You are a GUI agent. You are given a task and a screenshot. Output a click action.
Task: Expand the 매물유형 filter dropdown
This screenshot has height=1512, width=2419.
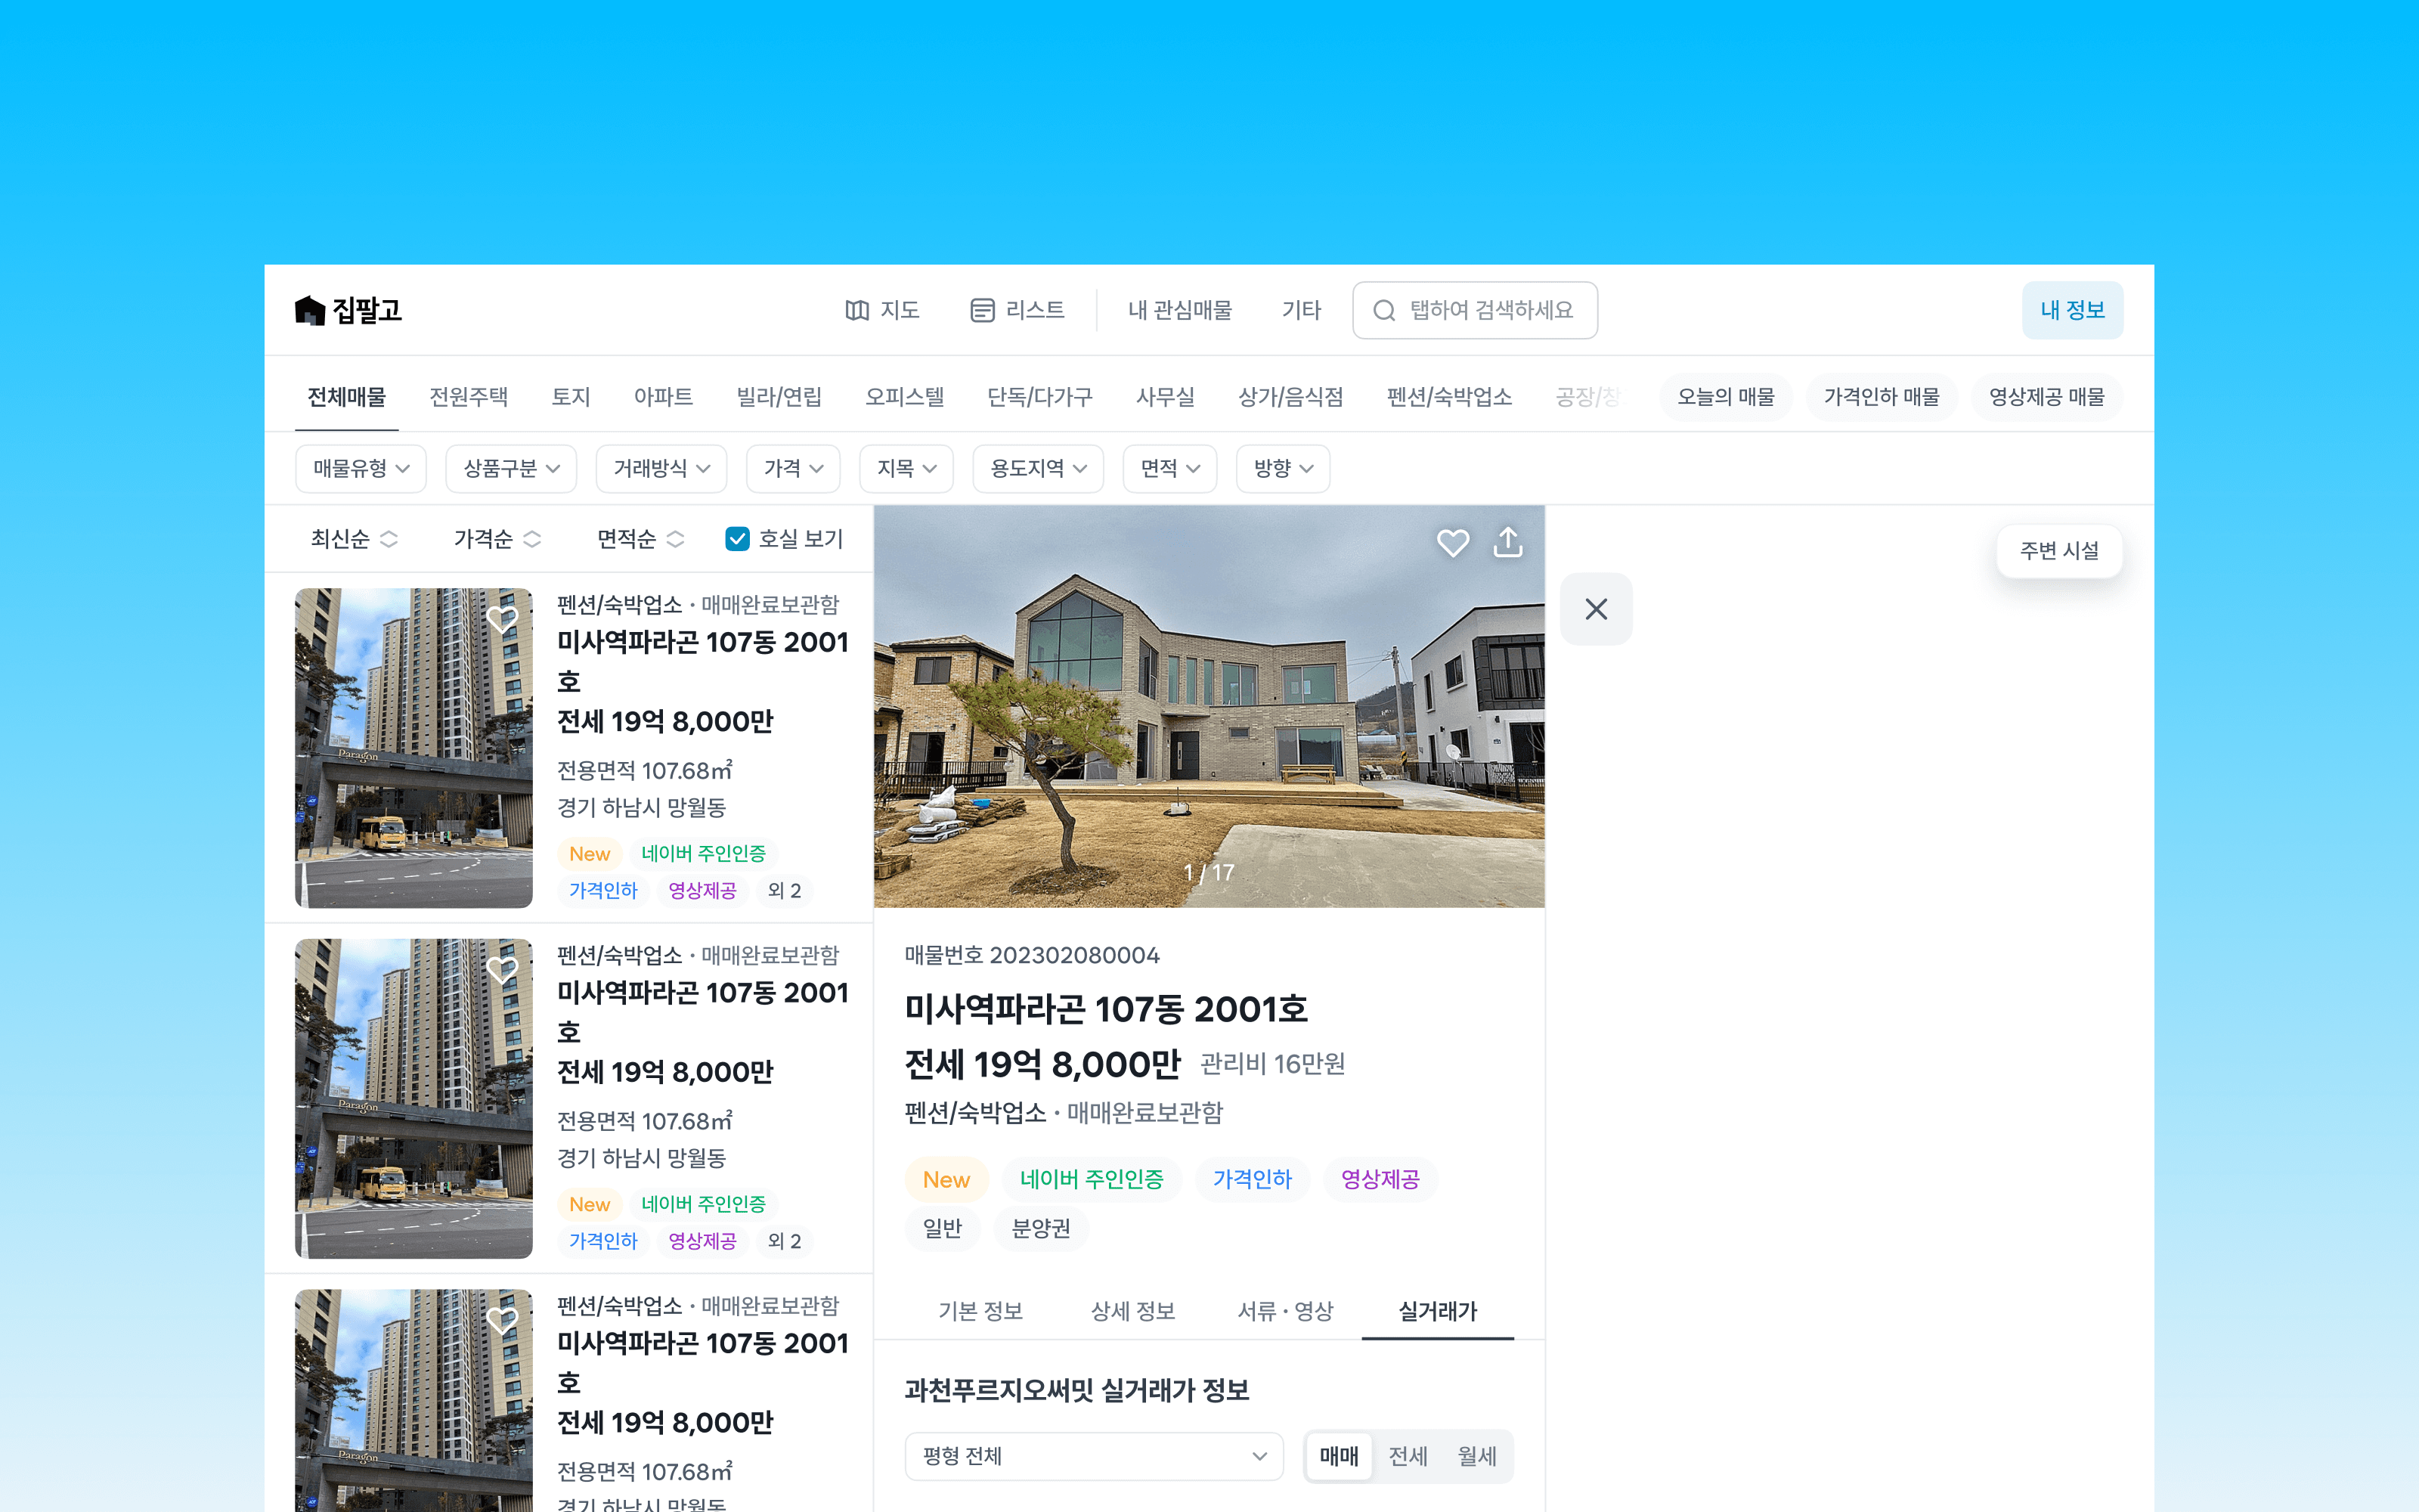tap(361, 468)
